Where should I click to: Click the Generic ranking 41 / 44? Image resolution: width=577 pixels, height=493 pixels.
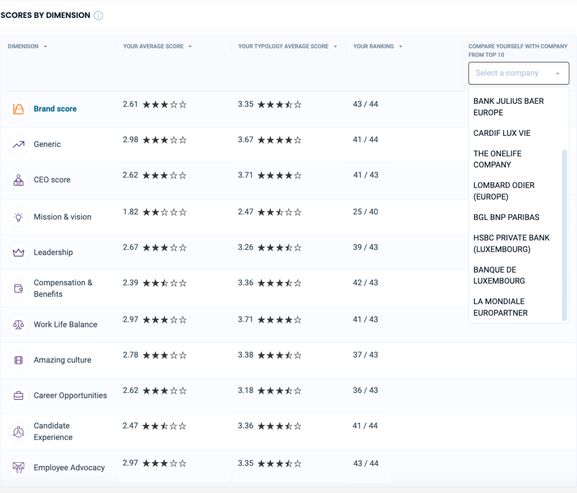tap(366, 140)
